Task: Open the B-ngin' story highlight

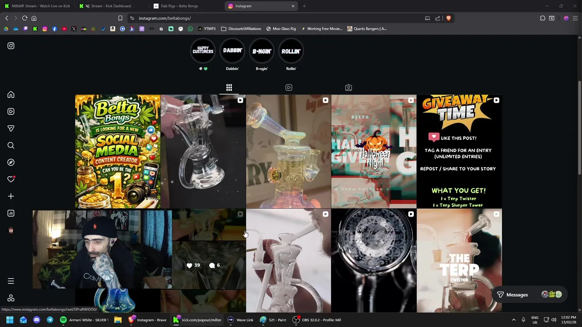Action: point(261,51)
